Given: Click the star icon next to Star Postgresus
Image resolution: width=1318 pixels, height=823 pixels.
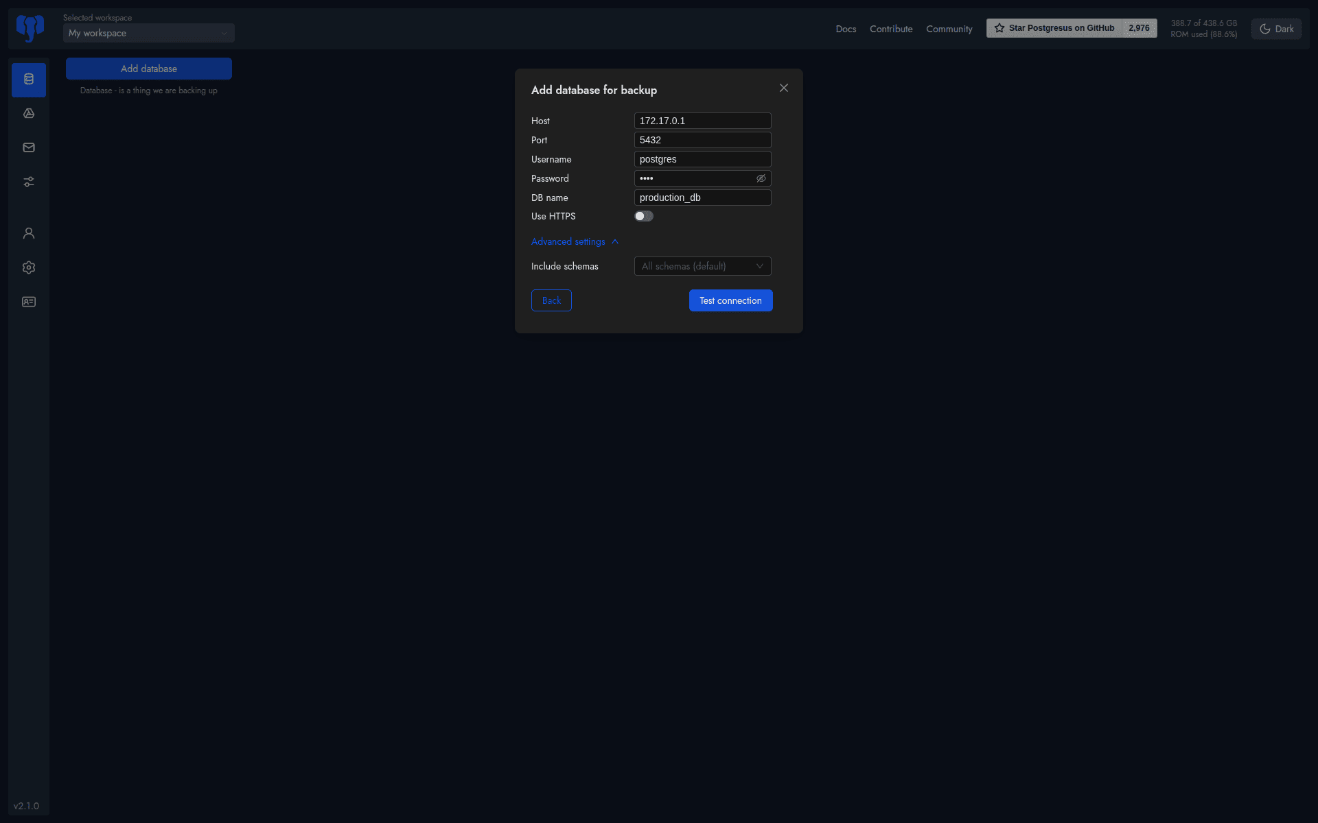Looking at the screenshot, I should pos(1001,27).
